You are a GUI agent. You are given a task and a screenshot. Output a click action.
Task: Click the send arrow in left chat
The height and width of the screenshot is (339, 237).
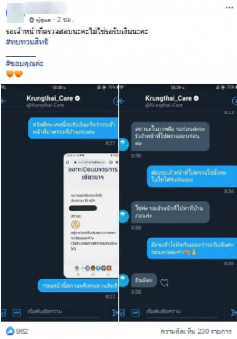tap(115, 312)
